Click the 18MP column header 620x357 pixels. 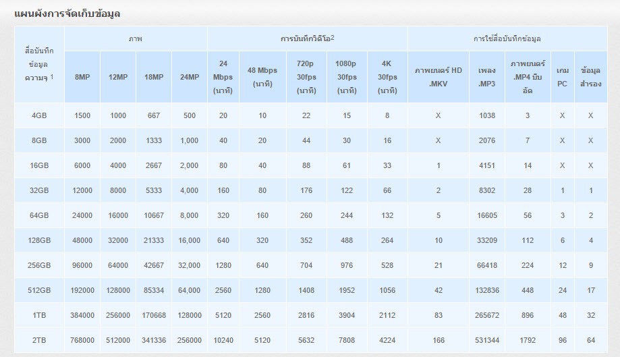(x=154, y=77)
